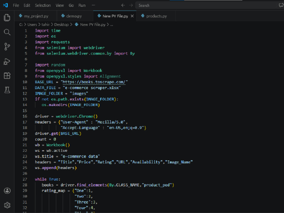Switch to the demo.py tab
284x213 pixels.
point(75,16)
